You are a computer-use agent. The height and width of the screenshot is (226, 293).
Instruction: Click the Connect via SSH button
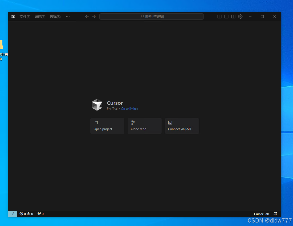(x=182, y=126)
